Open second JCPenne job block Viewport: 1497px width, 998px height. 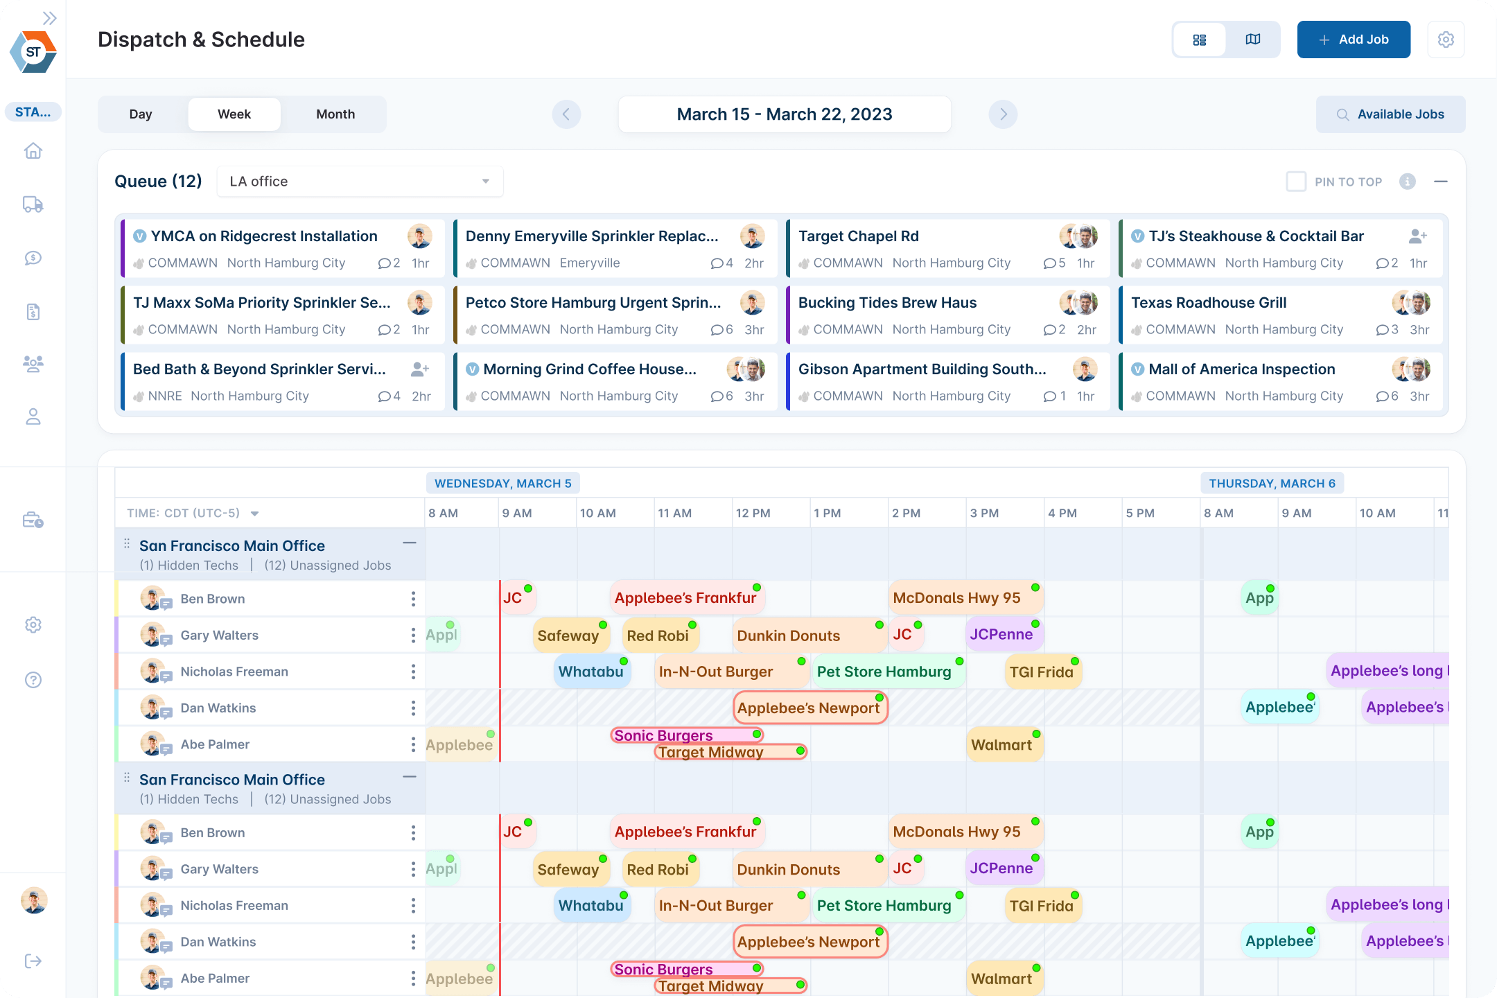pos(1004,868)
